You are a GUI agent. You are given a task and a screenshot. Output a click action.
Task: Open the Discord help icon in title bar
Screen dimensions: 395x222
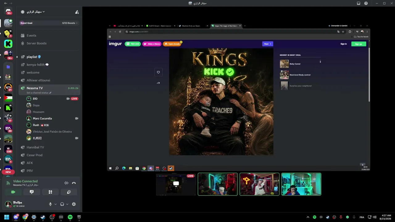point(366,3)
